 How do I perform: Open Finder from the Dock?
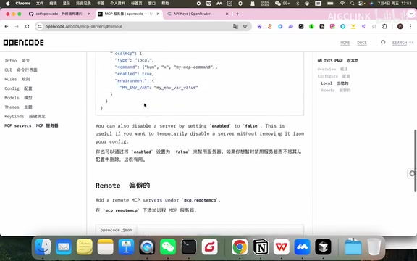[x=43, y=246]
